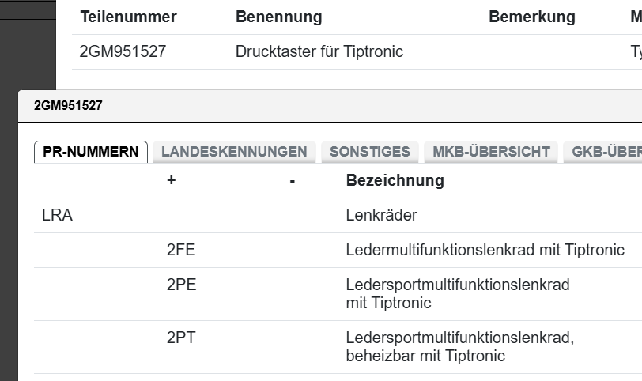Click the Lenkräder description
This screenshot has width=642, height=381.
(x=381, y=215)
